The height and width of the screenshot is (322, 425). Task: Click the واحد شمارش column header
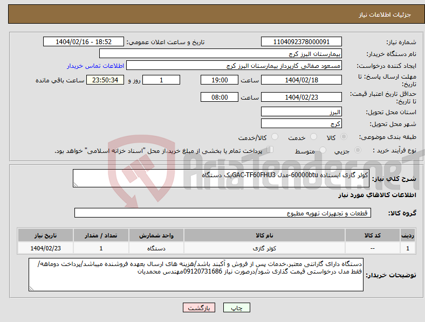(156, 235)
